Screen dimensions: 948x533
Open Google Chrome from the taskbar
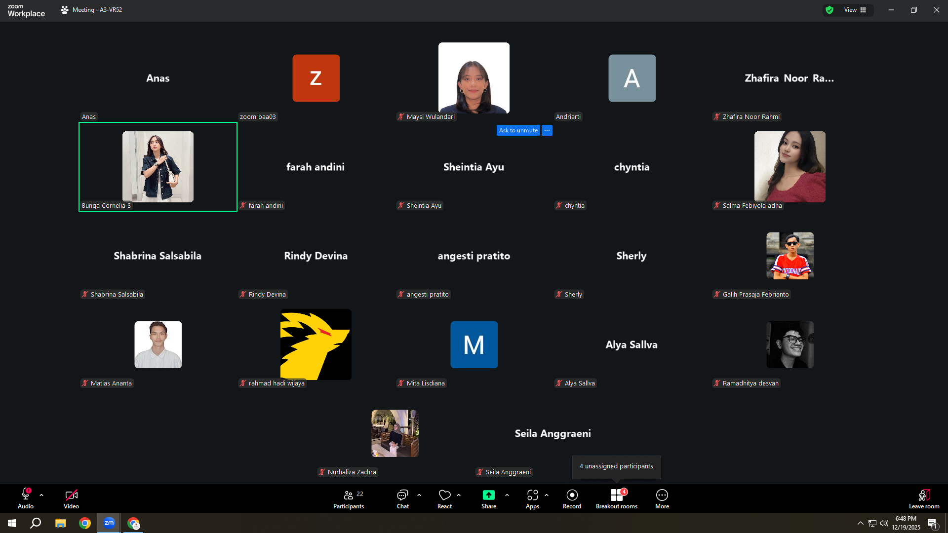[85, 523]
